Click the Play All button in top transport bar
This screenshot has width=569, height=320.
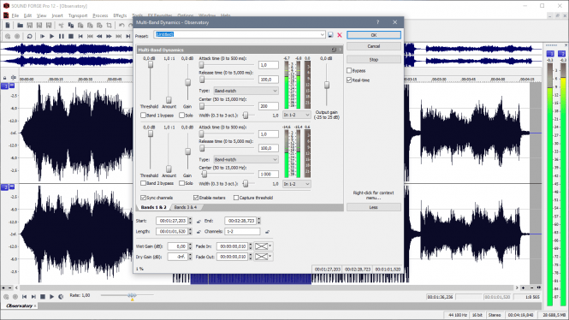click(42, 36)
